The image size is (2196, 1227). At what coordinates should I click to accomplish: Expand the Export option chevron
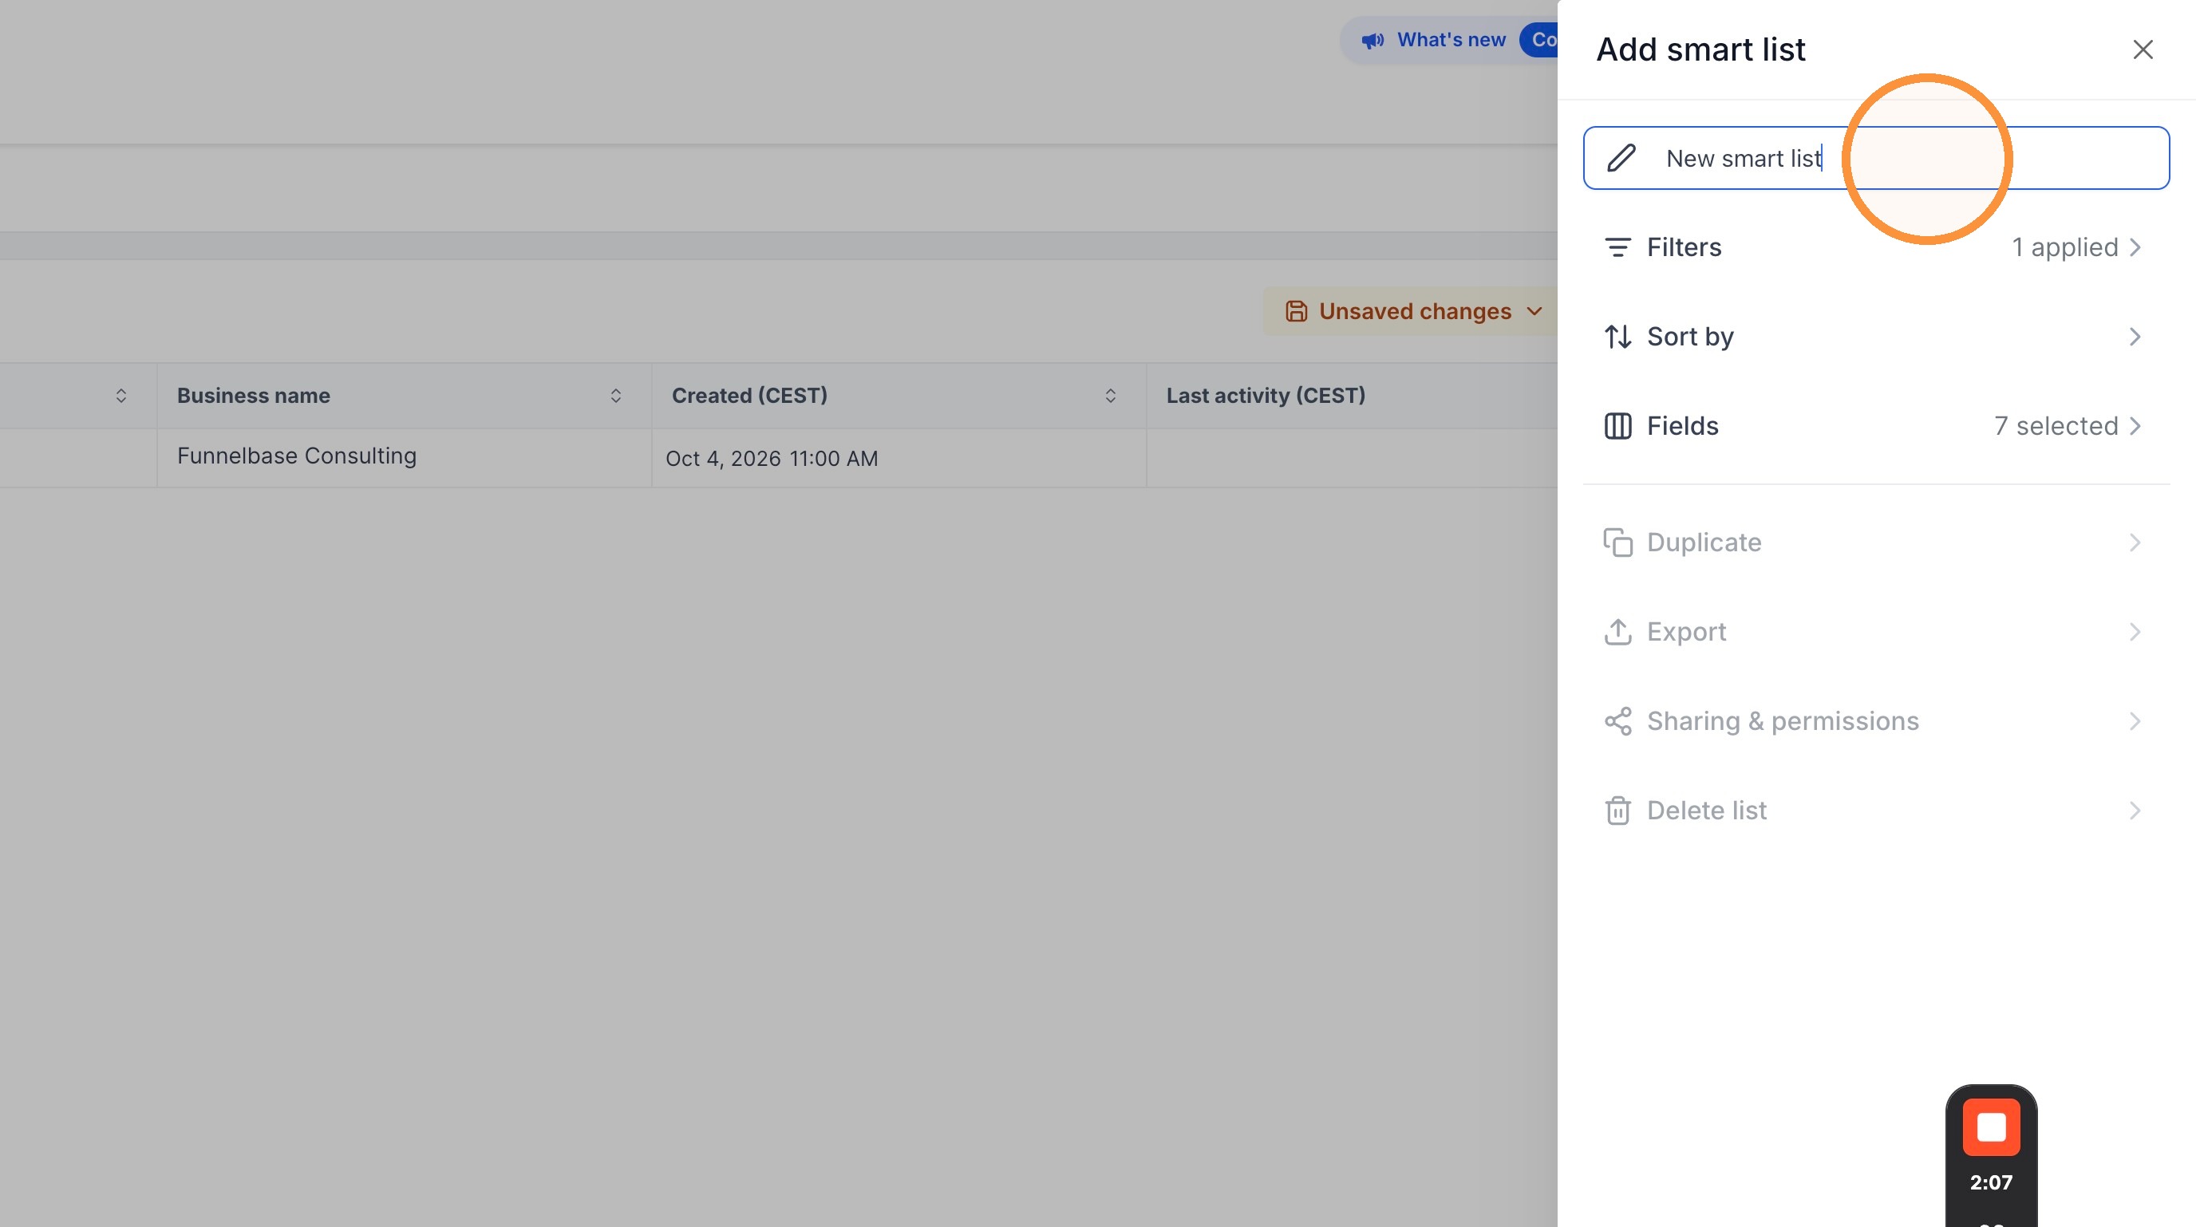pos(2135,632)
